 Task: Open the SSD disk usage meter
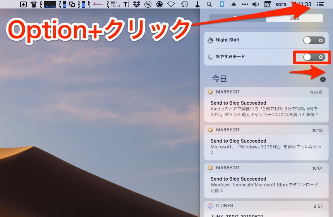pyautogui.click(x=81, y=4)
